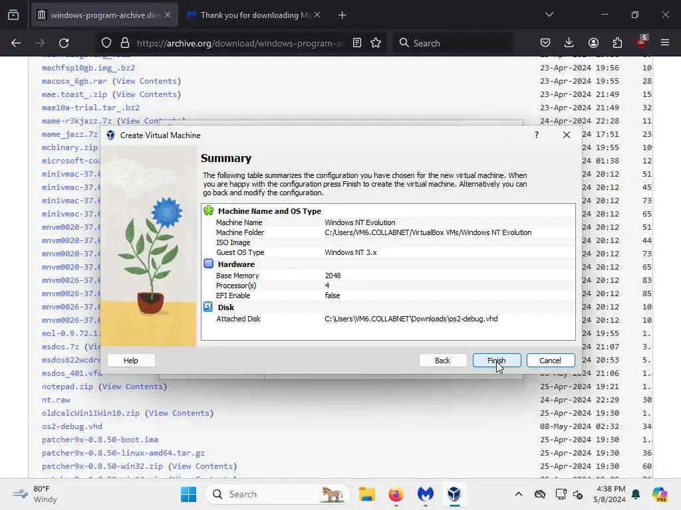
Task: Open Windows Start menu
Action: point(188,494)
